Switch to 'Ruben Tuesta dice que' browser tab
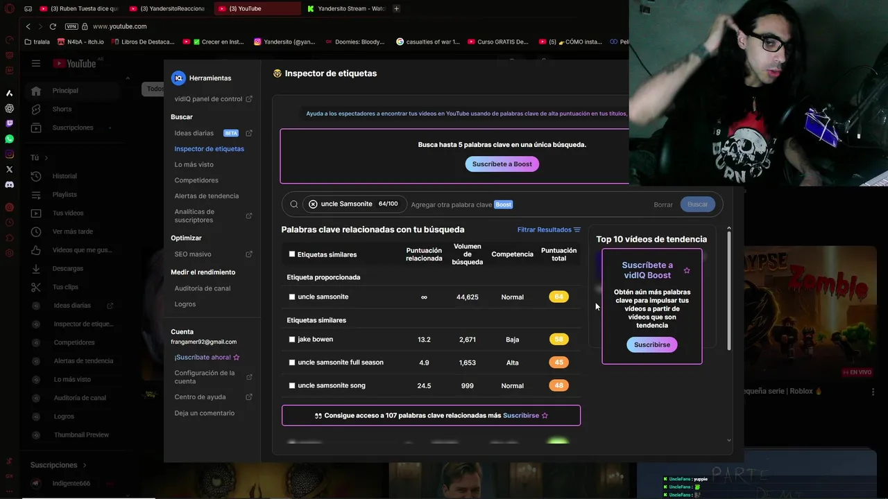Screen dimensions: 888x499 point(80,8)
